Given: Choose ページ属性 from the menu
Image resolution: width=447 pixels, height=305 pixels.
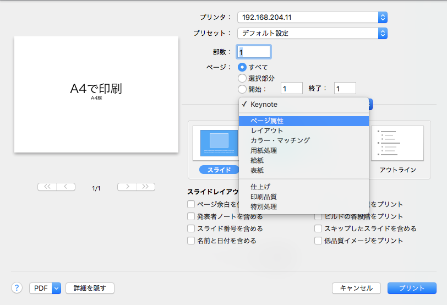Looking at the screenshot, I should point(267,121).
